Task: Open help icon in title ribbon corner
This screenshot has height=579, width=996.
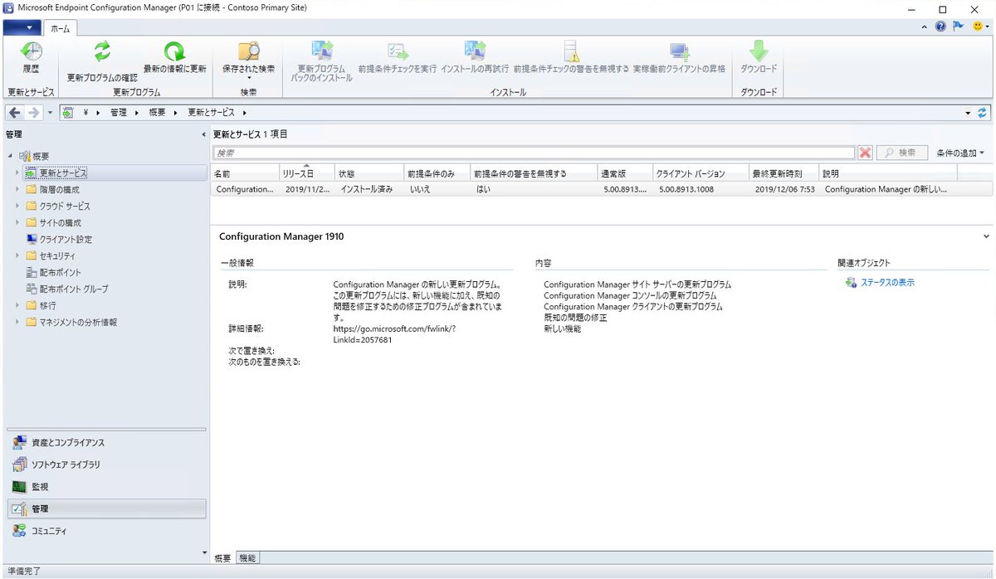Action: pos(940,27)
